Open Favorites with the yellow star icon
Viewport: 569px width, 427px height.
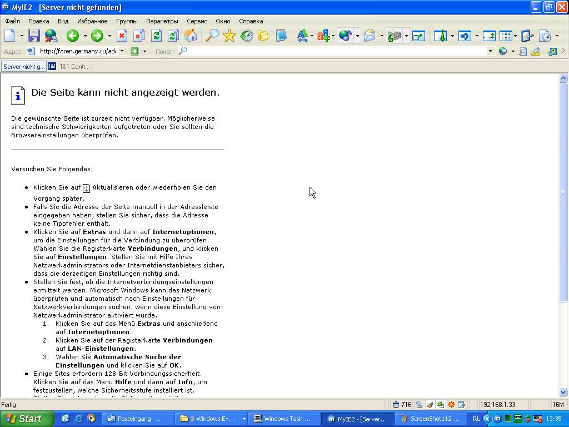(x=229, y=36)
